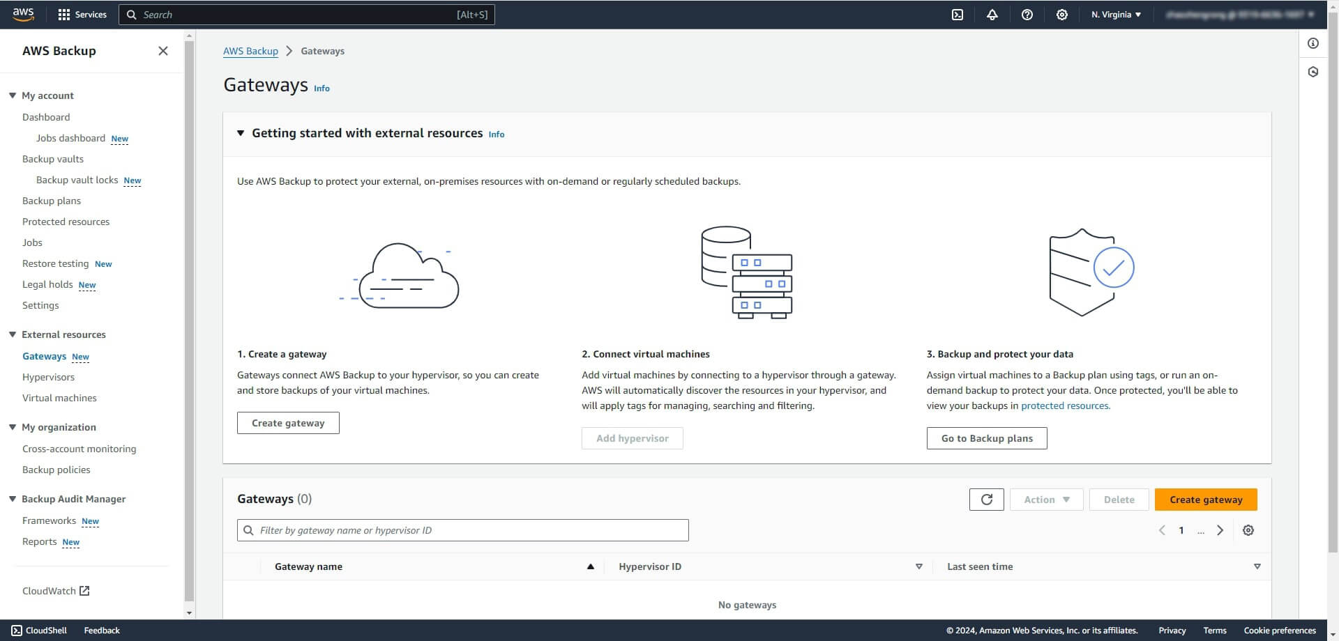Open Privacy link in footer
Viewport: 1339px width, 641px height.
[1172, 631]
